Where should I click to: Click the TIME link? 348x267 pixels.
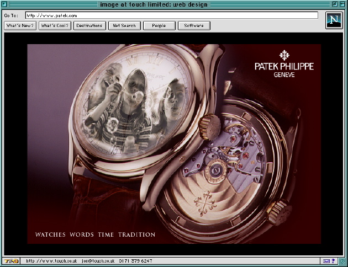coord(106,234)
